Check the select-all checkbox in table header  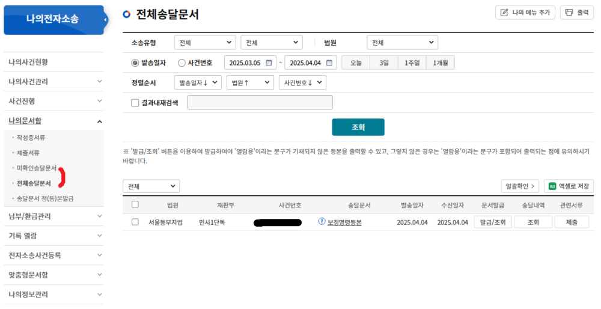135,204
